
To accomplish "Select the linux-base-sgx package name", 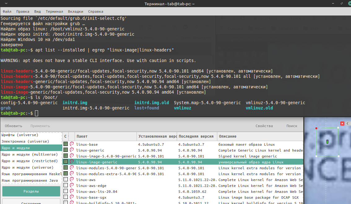I will click(x=91, y=197).
